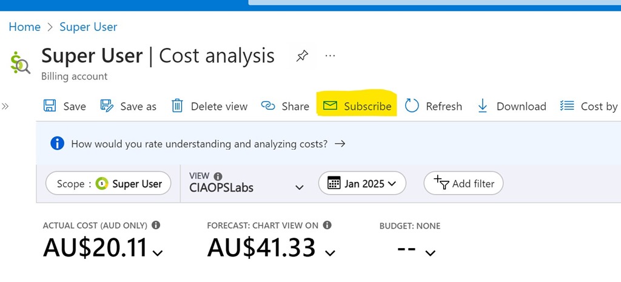
Task: Click the Delete view trash icon
Action: coord(177,106)
